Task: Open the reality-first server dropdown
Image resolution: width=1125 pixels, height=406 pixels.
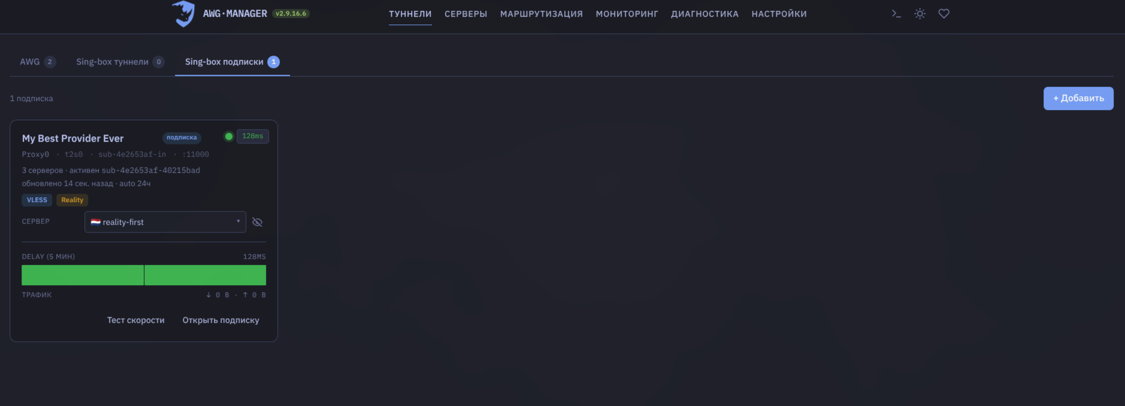Action: [x=165, y=222]
